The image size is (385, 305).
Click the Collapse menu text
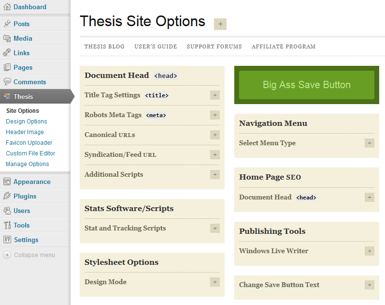34,255
